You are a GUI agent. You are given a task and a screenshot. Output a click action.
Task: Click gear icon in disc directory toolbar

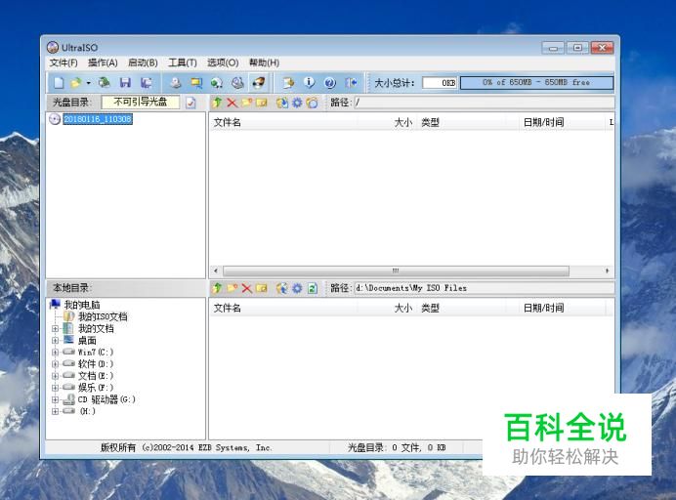tap(297, 103)
